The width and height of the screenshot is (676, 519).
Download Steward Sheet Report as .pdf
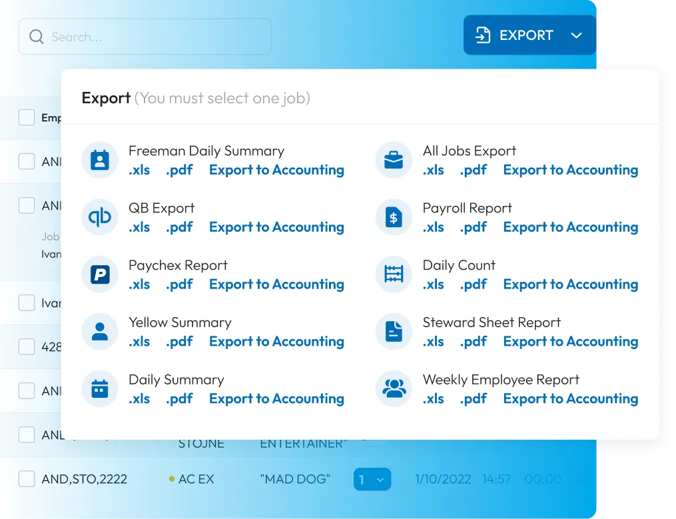tap(473, 342)
